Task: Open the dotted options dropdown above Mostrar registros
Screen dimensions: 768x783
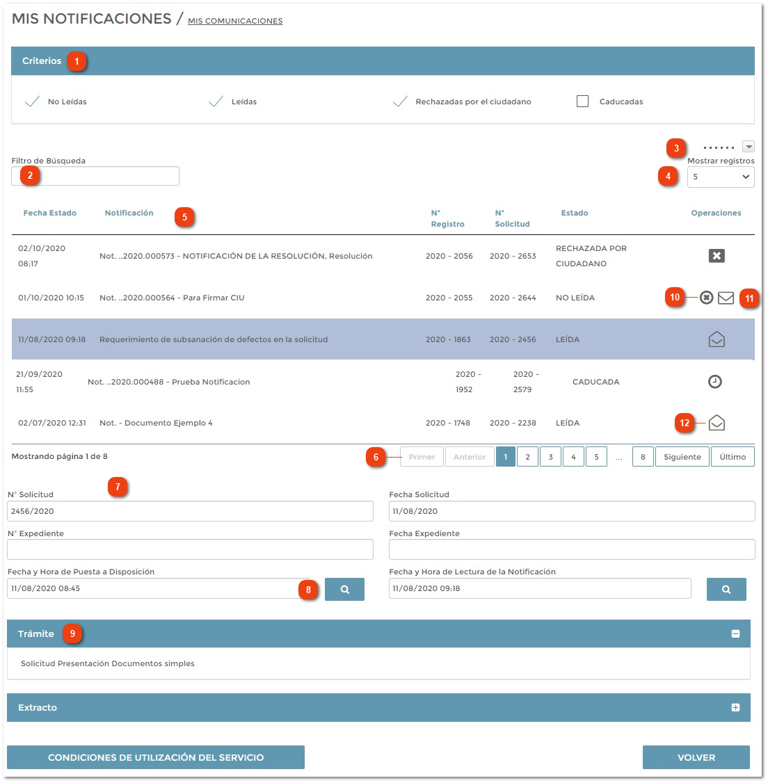Action: [749, 146]
